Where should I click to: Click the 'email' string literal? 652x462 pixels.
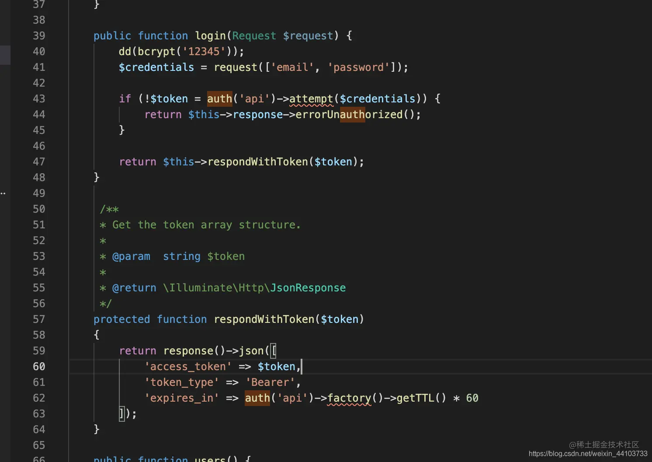click(x=292, y=67)
